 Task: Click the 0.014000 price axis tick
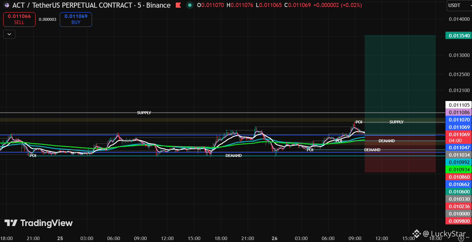(x=459, y=19)
